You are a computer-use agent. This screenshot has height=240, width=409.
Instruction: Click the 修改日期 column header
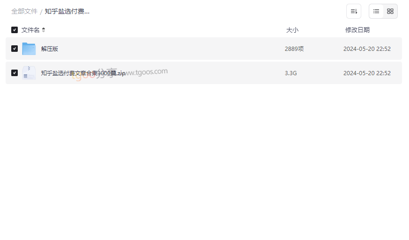click(x=358, y=30)
